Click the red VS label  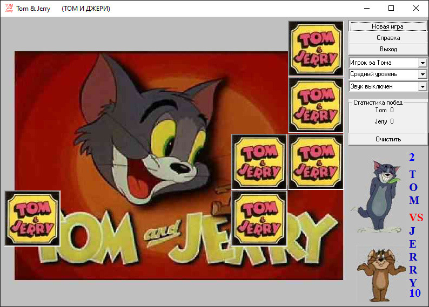[416, 217]
